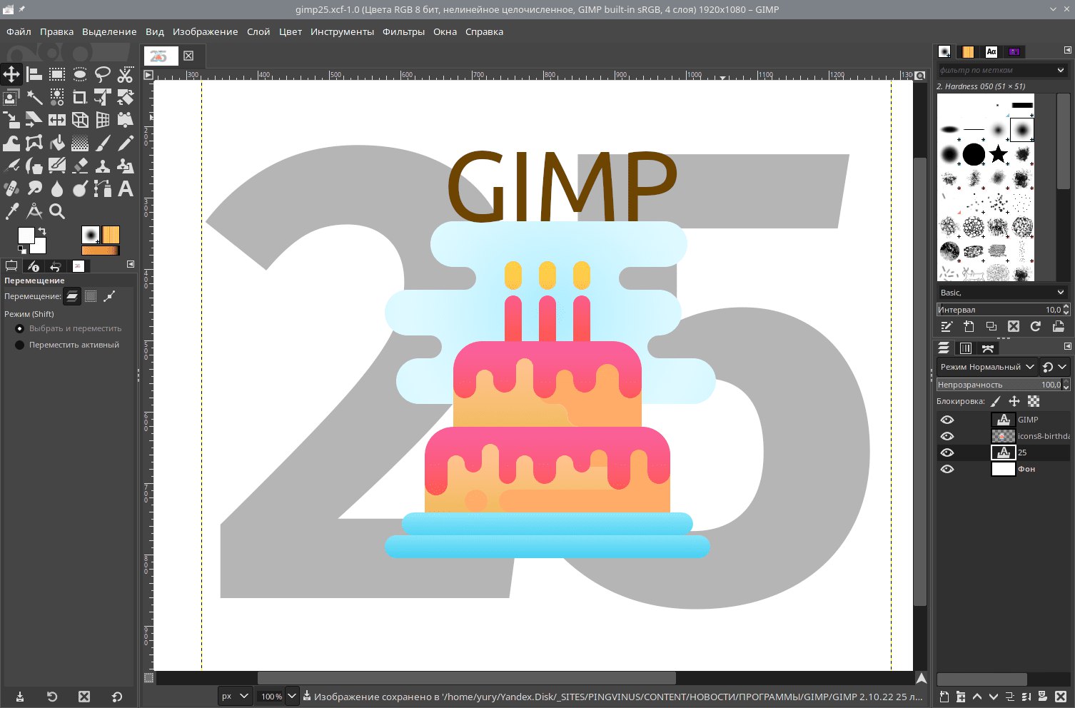Click the foreground color swatch

click(26, 236)
